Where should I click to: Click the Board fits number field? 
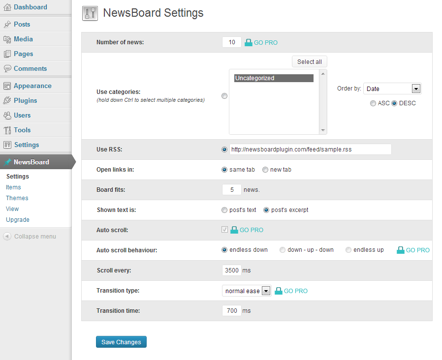pyautogui.click(x=232, y=189)
